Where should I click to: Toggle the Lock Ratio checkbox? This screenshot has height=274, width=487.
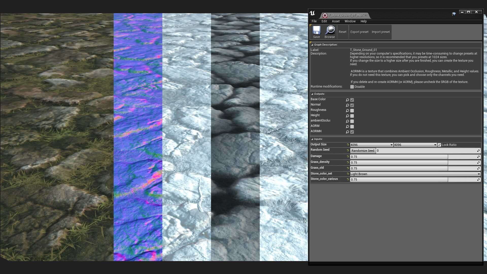point(439,145)
